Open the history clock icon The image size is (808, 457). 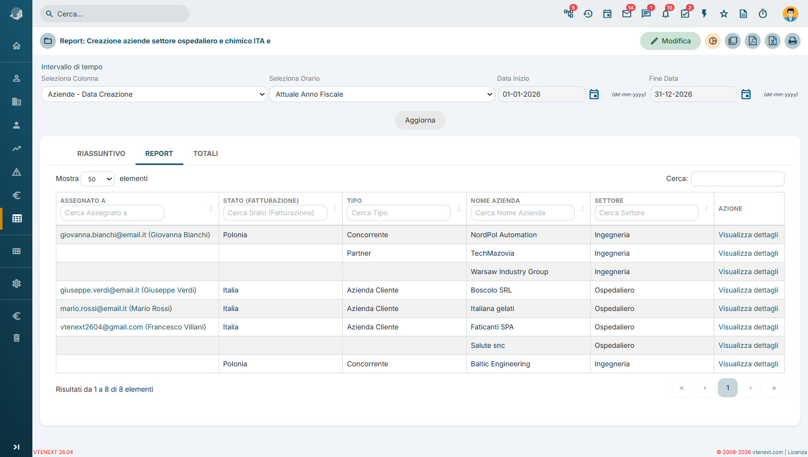588,13
